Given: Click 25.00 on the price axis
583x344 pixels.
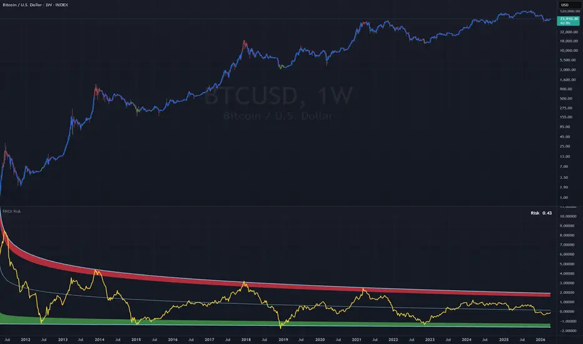Looking at the screenshot, I should pyautogui.click(x=565, y=146).
